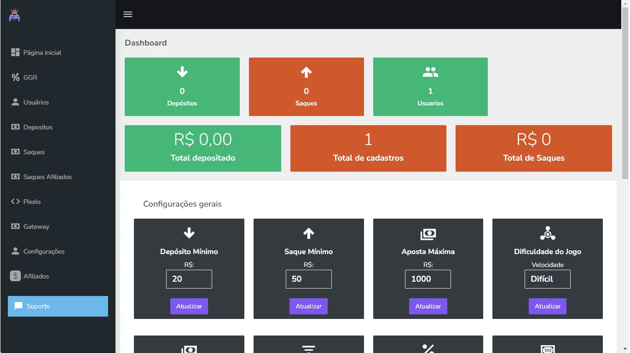The image size is (630, 353).
Task: Click the Depósitos down-arrow card icon
Action: point(182,72)
